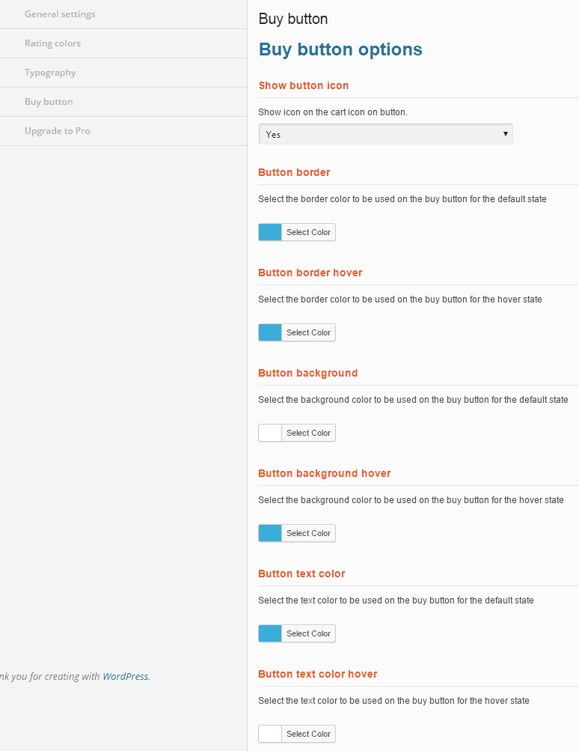Screen dimensions: 579x751
Task: Click 'Show icon on the cart icon' description
Action: 333,112
